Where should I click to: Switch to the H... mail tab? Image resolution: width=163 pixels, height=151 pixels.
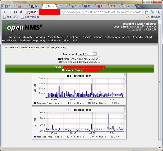23,6
